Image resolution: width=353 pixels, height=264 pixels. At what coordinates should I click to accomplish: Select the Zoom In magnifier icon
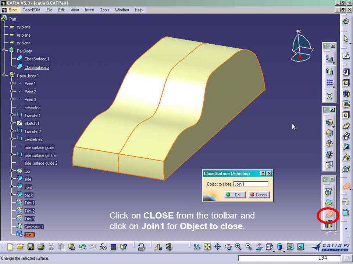(238, 247)
